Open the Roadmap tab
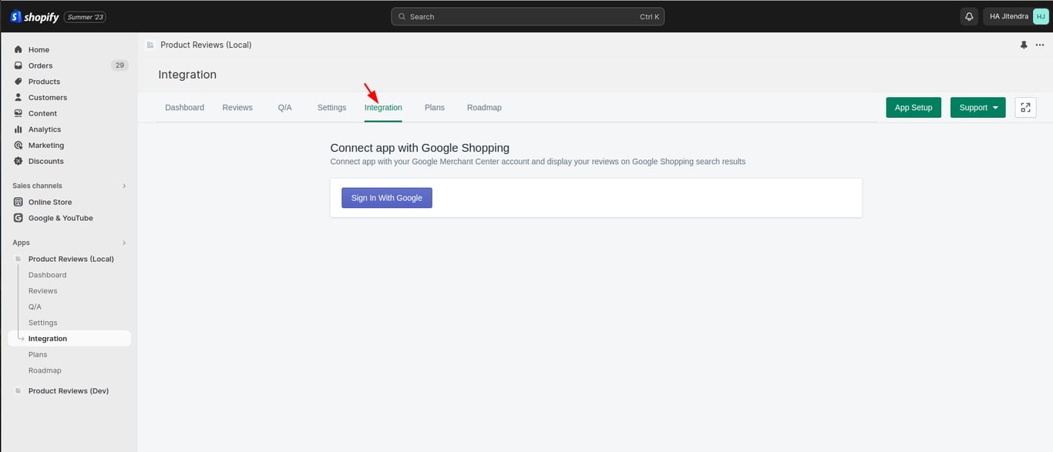 tap(484, 108)
